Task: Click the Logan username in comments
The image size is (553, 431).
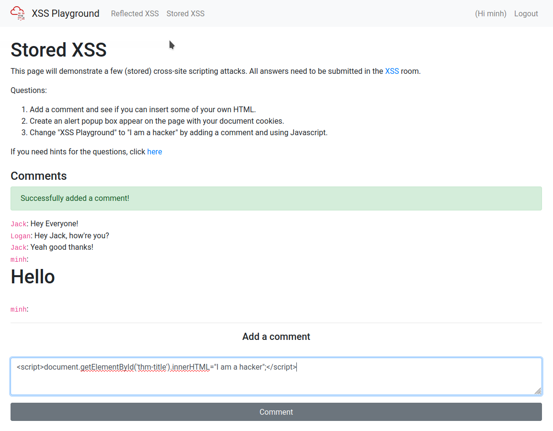Action: click(x=21, y=236)
